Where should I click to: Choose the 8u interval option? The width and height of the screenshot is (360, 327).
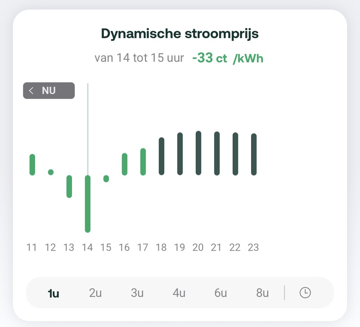tap(262, 293)
